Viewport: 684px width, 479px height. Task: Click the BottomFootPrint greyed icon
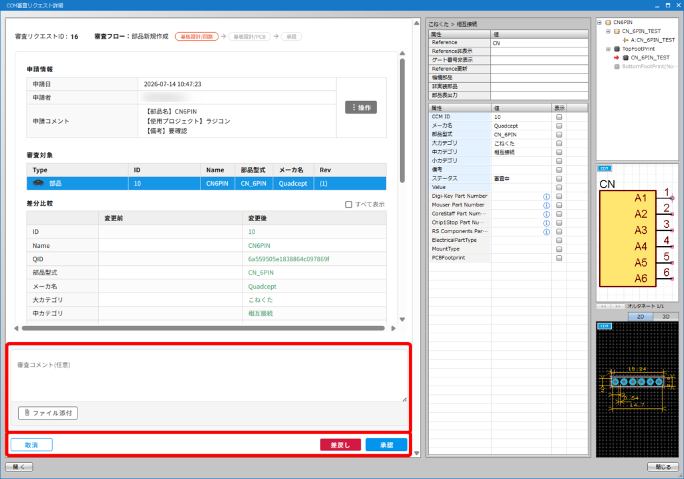point(617,67)
